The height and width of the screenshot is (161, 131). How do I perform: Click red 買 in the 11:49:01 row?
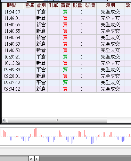65,18
